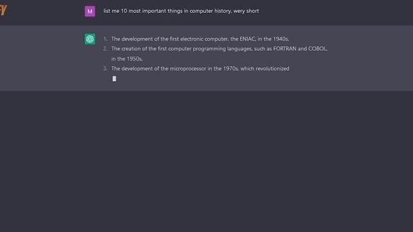Click the purple M user avatar
Viewport: 413px width, 232px height.
pos(90,12)
